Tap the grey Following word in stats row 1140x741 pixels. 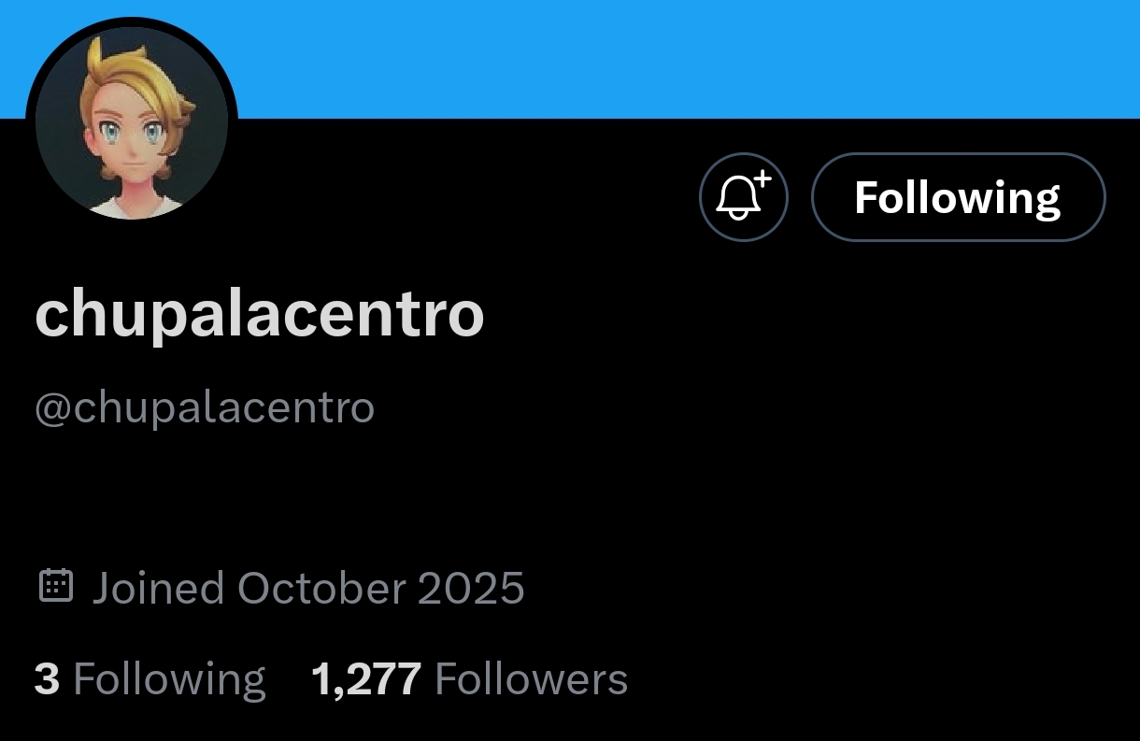[x=169, y=680]
